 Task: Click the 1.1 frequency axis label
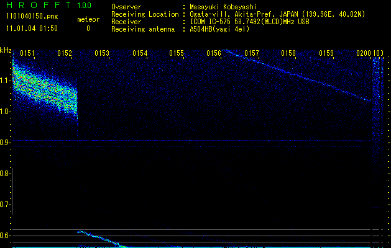6,81
